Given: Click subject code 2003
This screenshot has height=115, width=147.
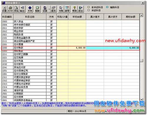Looking at the screenshot, I should pyautogui.click(x=7, y=21).
